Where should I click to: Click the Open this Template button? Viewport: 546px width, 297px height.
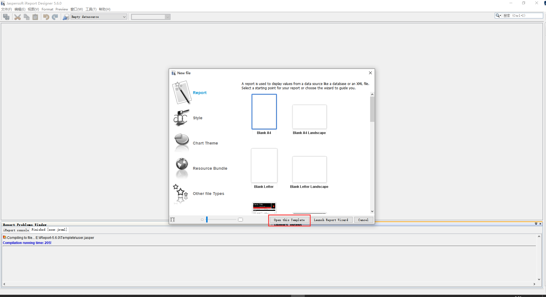point(289,220)
